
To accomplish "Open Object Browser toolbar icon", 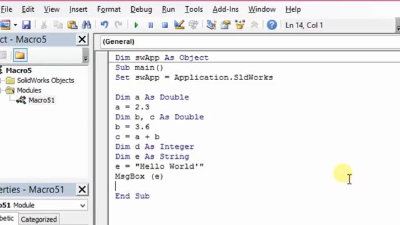I will coord(240,25).
